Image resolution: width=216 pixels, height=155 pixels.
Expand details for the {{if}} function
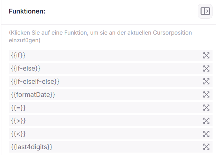[x=206, y=55]
